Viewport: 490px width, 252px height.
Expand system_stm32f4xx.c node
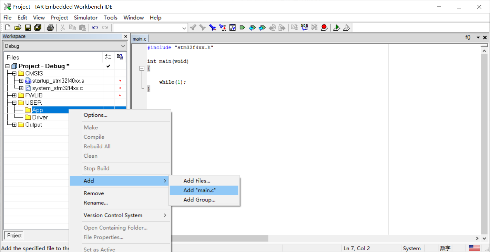click(x=21, y=88)
